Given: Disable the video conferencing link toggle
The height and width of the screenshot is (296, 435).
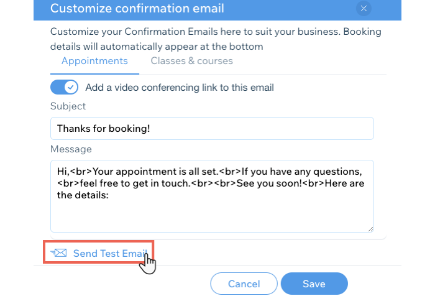Looking at the screenshot, I should [64, 87].
